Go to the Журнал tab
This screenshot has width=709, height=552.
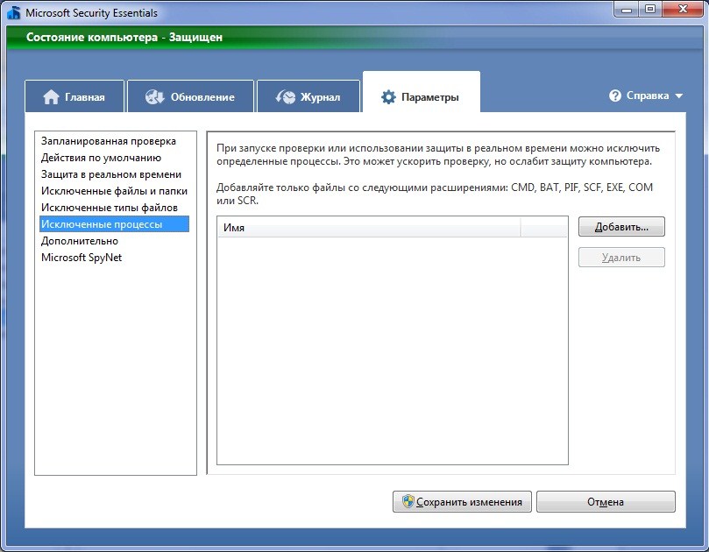pyautogui.click(x=308, y=96)
